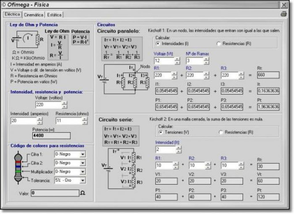Click the parallel circuit R1 field
This screenshot has width=294, height=214.
click(163, 75)
